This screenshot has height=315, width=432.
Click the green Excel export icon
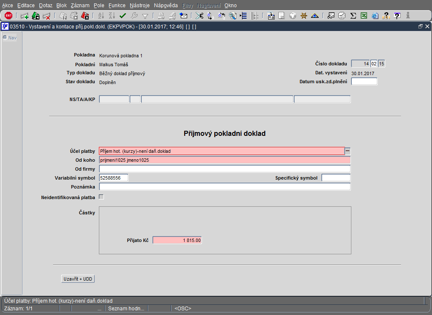pos(364,16)
